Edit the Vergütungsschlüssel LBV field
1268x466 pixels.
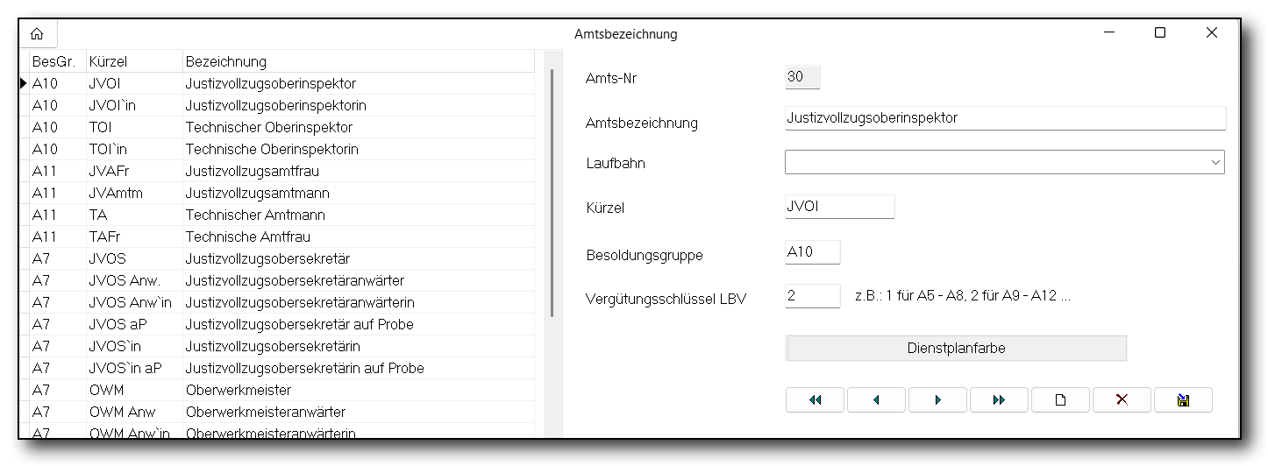click(813, 296)
